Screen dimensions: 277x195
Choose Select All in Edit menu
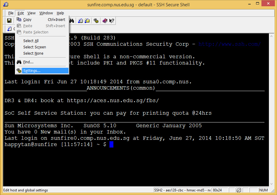click(x=42, y=41)
